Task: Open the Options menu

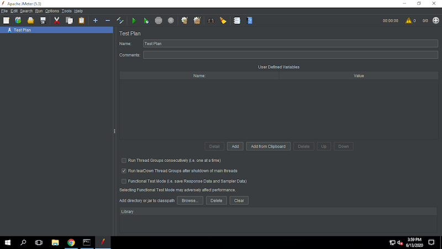Action: (52, 11)
